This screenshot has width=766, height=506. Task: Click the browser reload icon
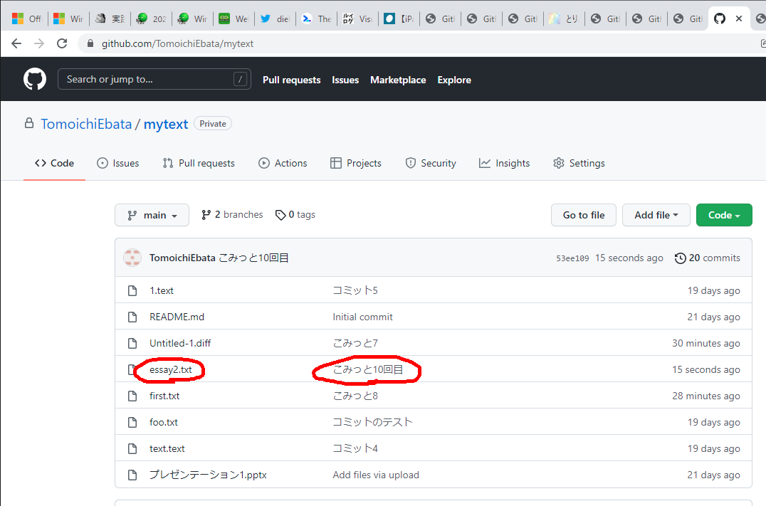pyautogui.click(x=62, y=43)
